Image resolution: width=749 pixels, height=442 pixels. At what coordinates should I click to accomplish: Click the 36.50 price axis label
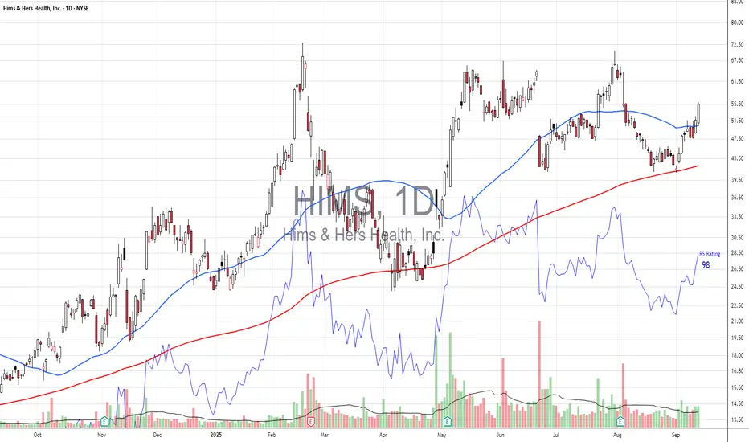point(737,198)
